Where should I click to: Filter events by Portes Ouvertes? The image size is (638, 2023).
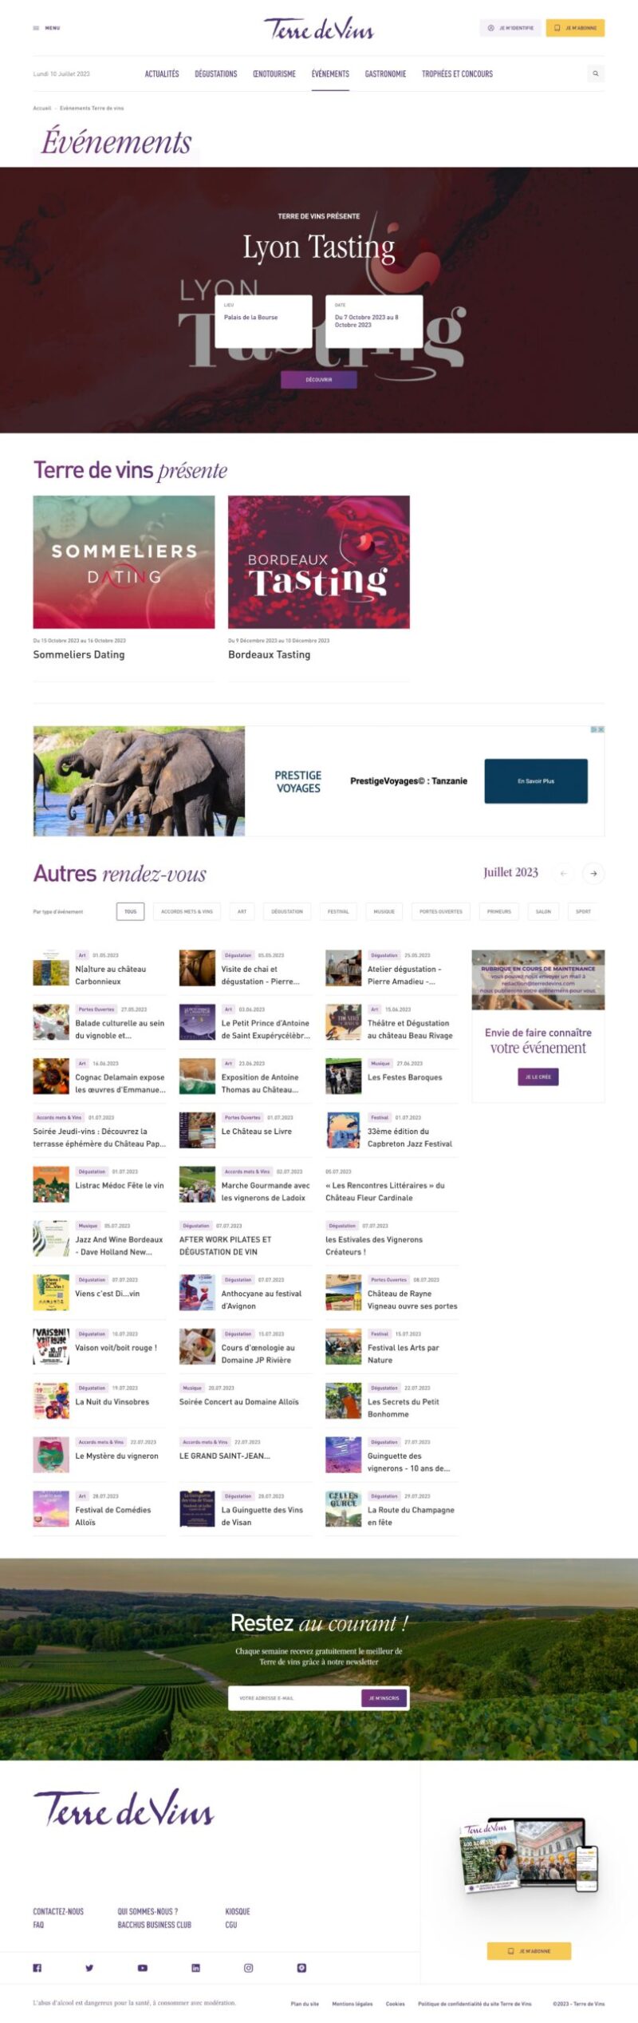441,911
